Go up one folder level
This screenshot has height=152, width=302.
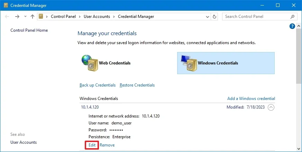(33, 17)
